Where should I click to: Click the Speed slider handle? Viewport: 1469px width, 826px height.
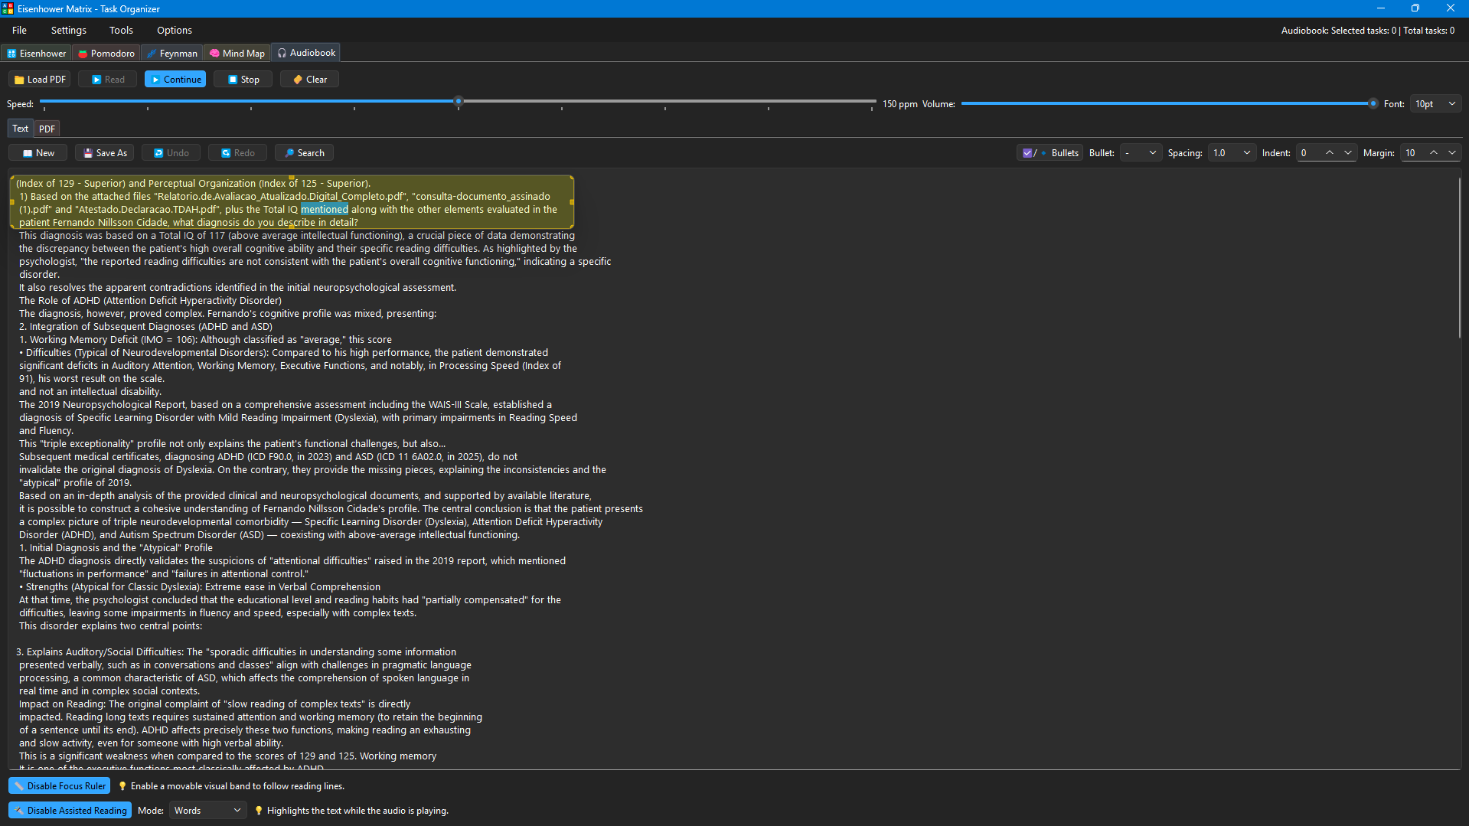[x=459, y=101]
